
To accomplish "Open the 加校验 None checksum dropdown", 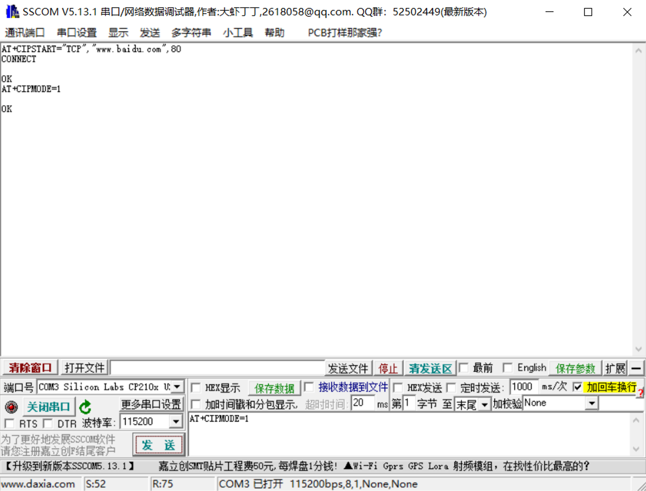I will pos(591,403).
